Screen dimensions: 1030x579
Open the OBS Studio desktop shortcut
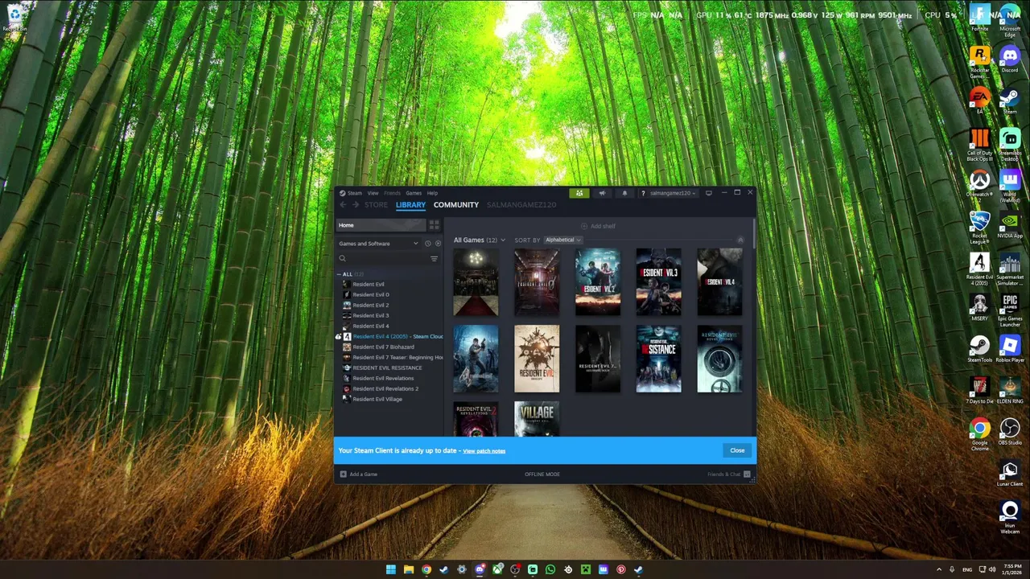pyautogui.click(x=1010, y=432)
